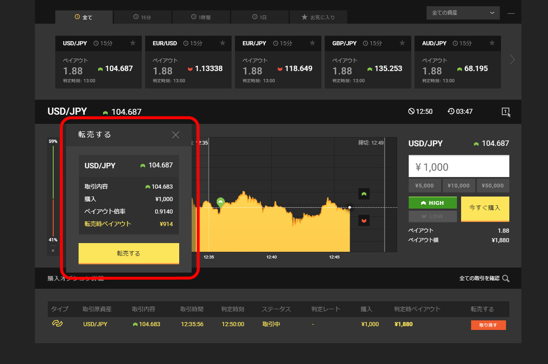548x364 pixels.
Task: Click the minimize dash icon at top right
Action: coord(511,13)
